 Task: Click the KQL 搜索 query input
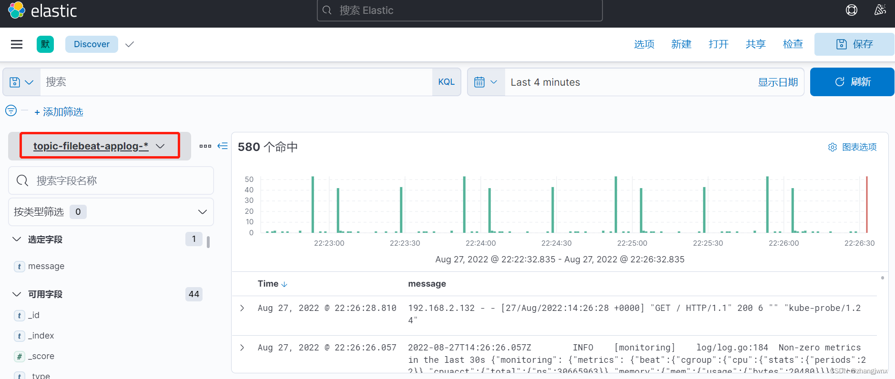coord(236,82)
